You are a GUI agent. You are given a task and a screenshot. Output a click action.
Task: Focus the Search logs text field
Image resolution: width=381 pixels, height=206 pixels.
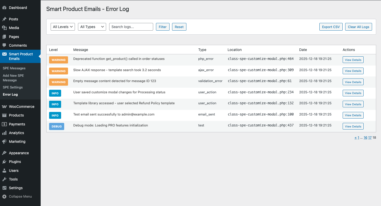(131, 27)
